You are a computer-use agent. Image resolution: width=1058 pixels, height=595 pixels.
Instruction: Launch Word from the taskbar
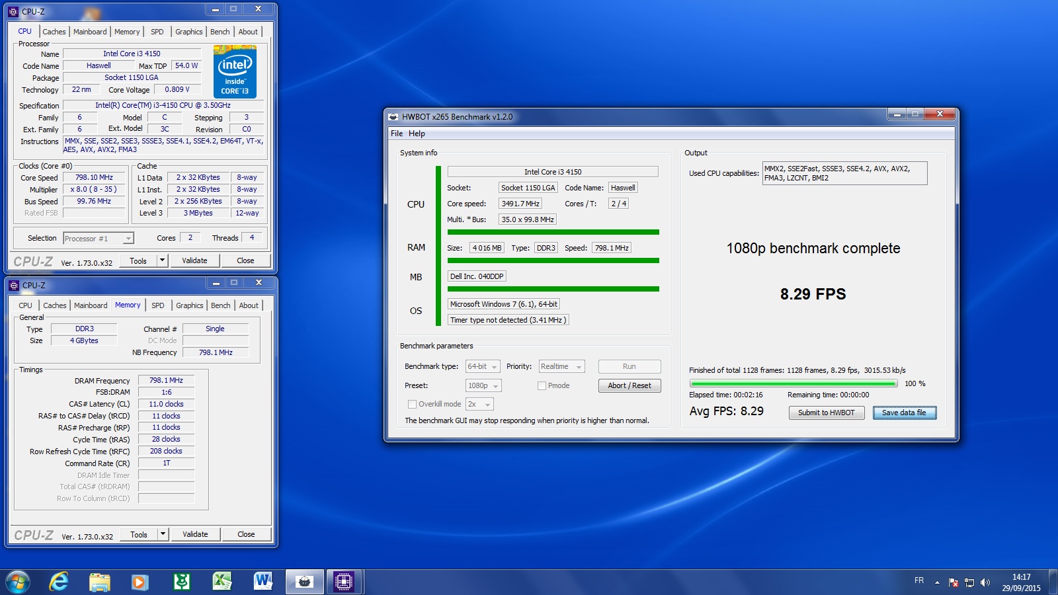pos(263,582)
